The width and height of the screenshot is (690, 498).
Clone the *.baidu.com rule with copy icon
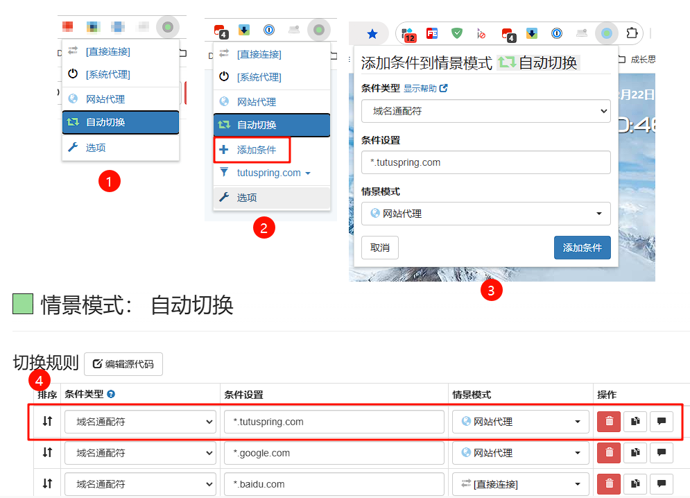[x=635, y=483]
